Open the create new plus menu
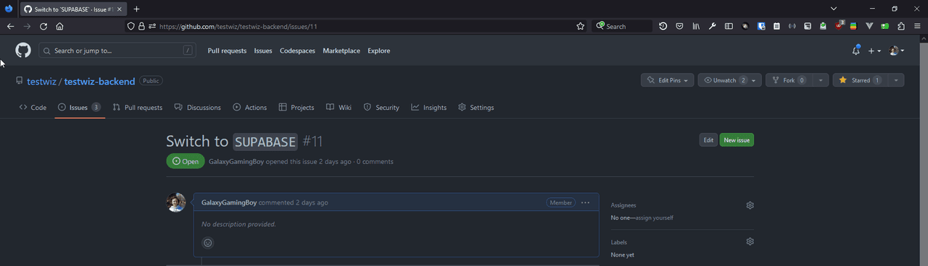928x266 pixels. pyautogui.click(x=874, y=51)
